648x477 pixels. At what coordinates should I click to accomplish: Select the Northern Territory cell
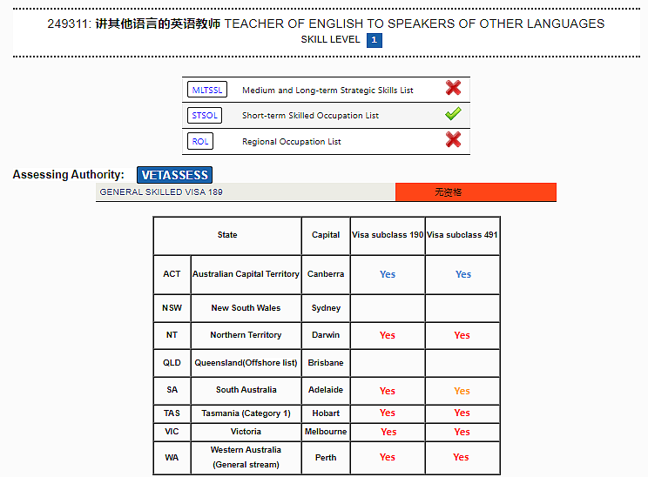246,335
